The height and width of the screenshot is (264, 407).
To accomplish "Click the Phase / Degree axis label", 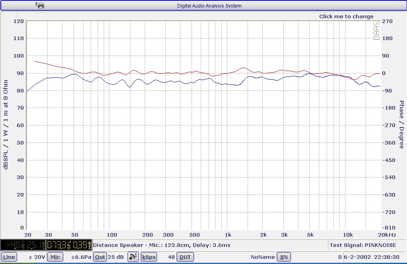I will point(401,125).
